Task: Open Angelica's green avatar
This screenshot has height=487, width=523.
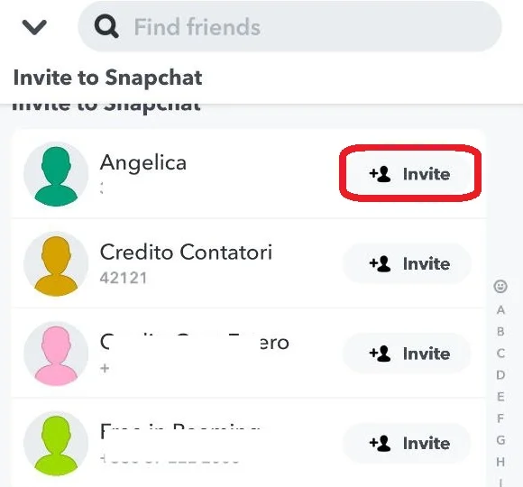Action: click(x=56, y=174)
